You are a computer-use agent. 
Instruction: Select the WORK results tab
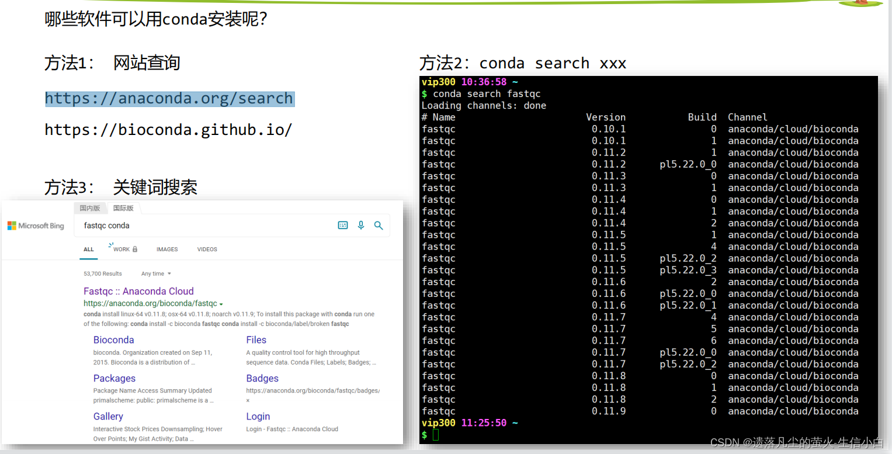click(x=122, y=249)
